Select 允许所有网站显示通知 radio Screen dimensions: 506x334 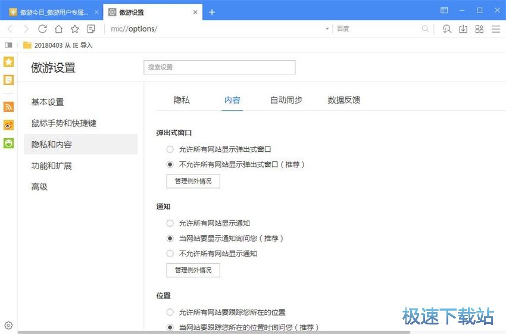point(170,223)
